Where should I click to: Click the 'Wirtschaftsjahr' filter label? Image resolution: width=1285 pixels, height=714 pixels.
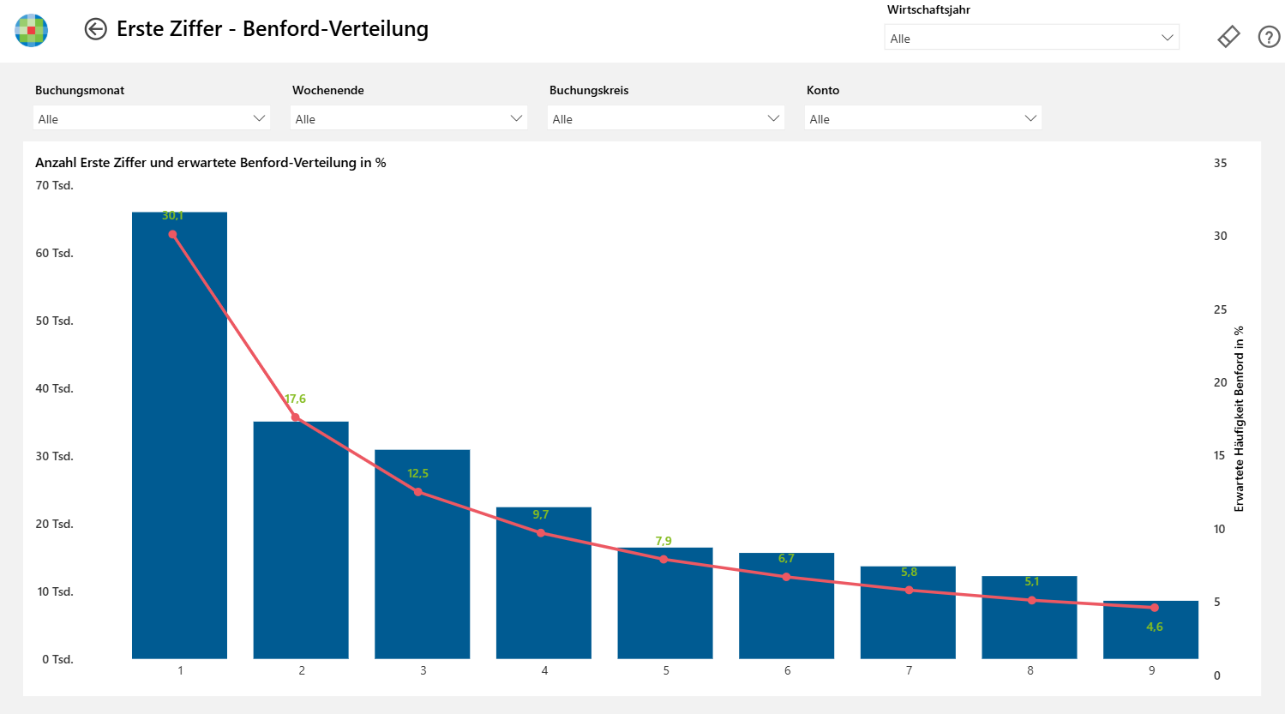[928, 10]
